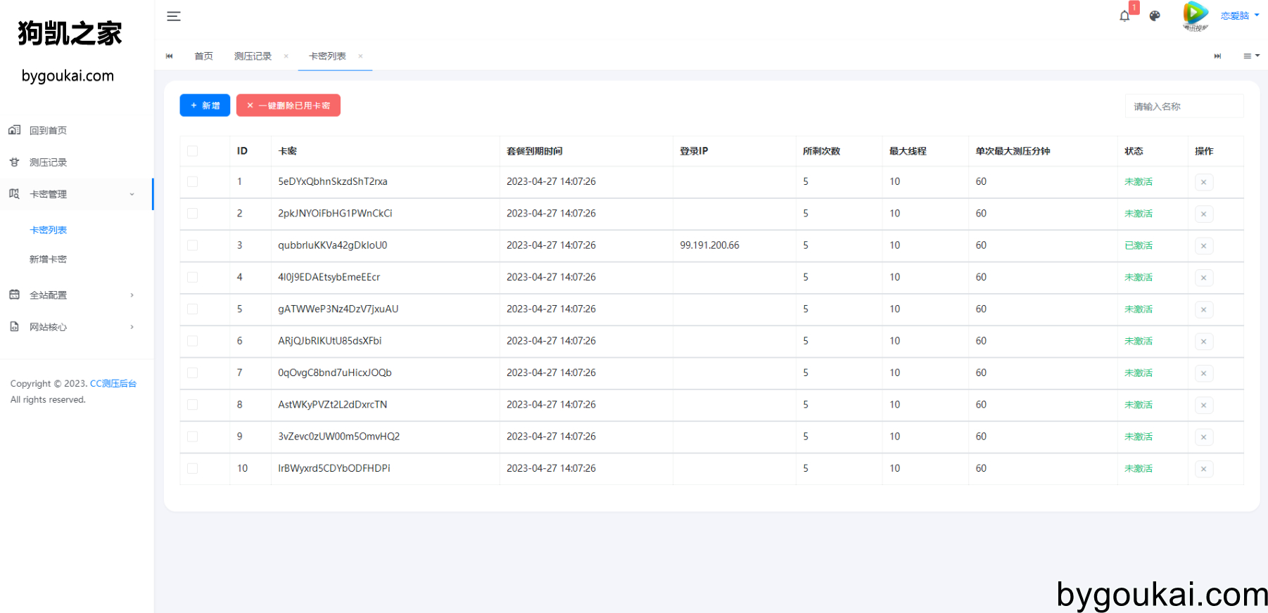Open the 恋爱脑 user dropdown

(x=1240, y=15)
